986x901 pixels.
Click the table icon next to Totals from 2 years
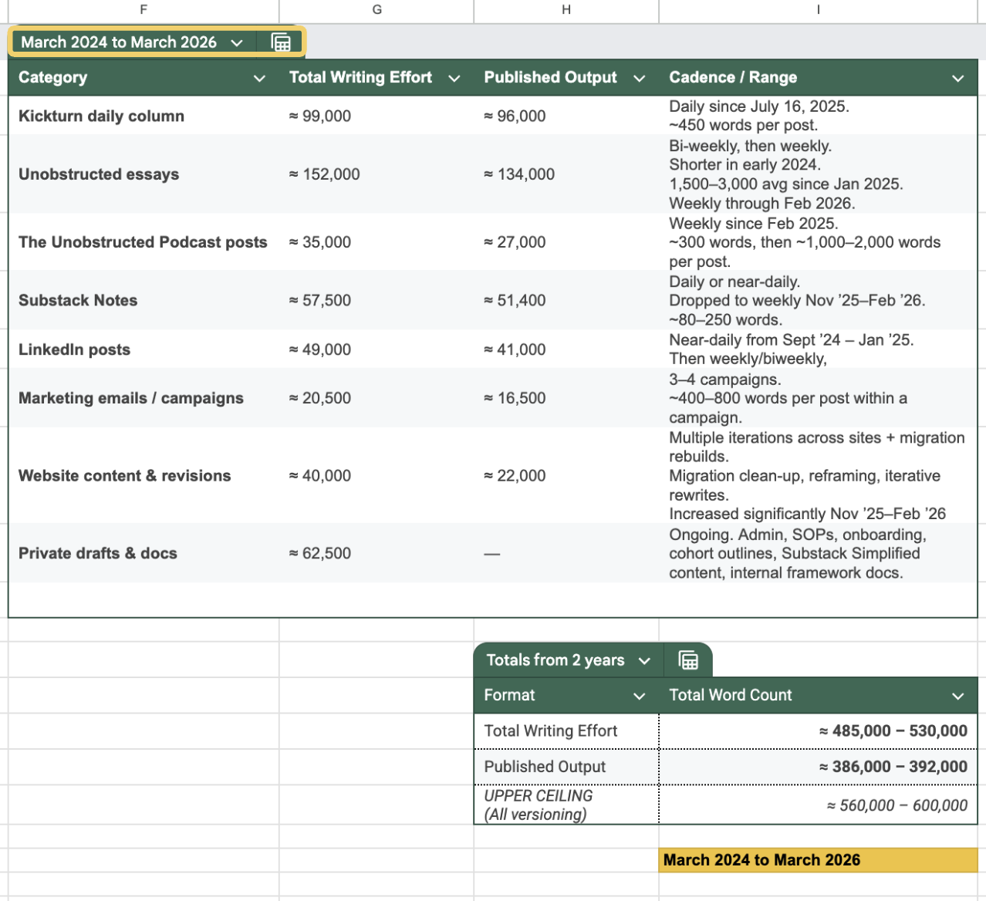click(x=687, y=660)
